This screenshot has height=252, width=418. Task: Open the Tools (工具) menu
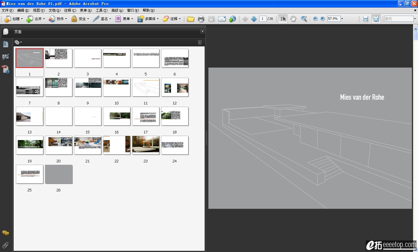(102, 10)
